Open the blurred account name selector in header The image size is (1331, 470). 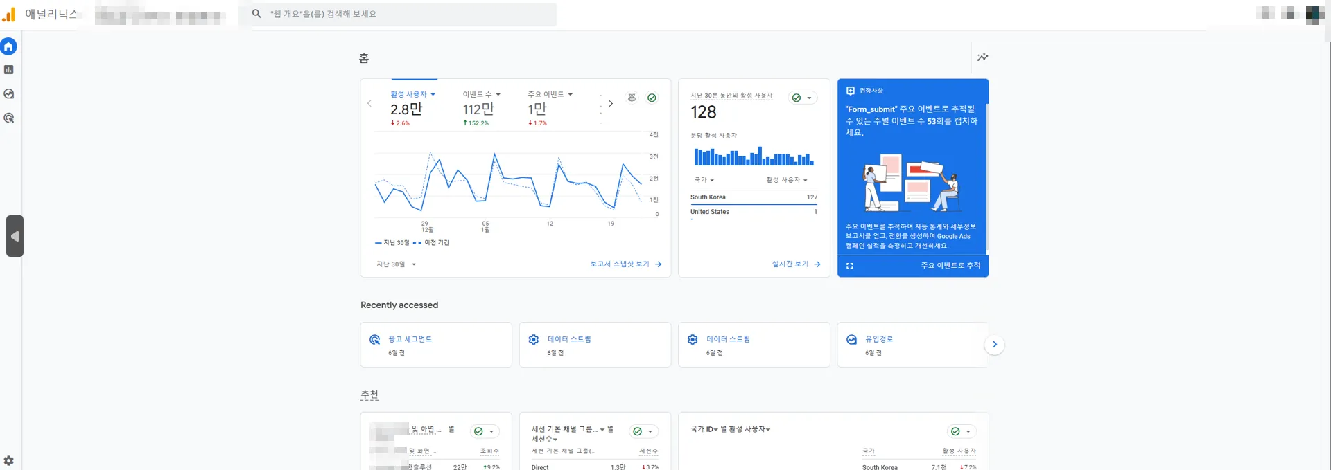coord(160,15)
